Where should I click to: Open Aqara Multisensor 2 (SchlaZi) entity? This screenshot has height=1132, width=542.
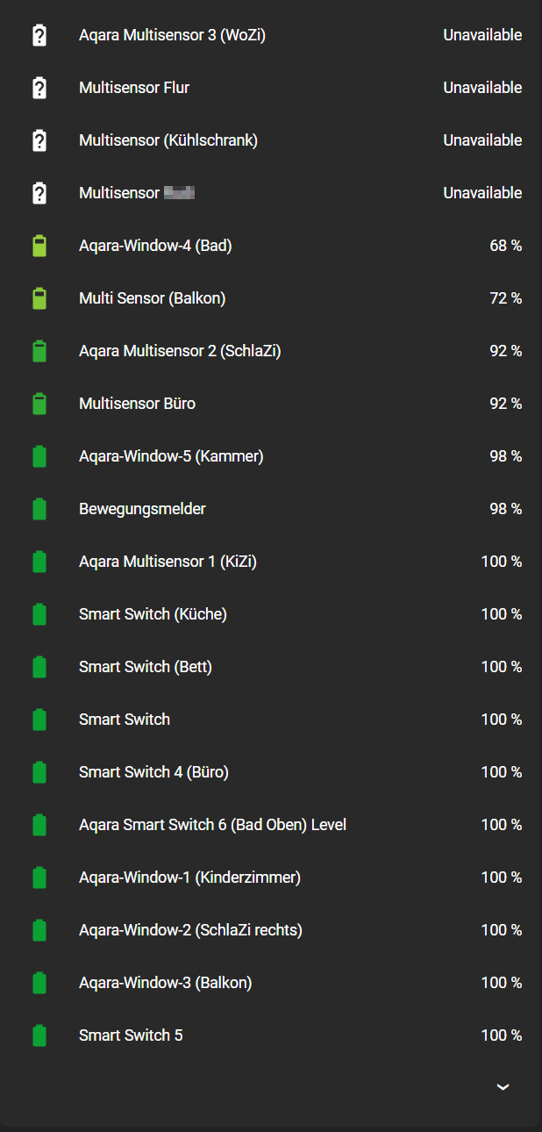271,351
